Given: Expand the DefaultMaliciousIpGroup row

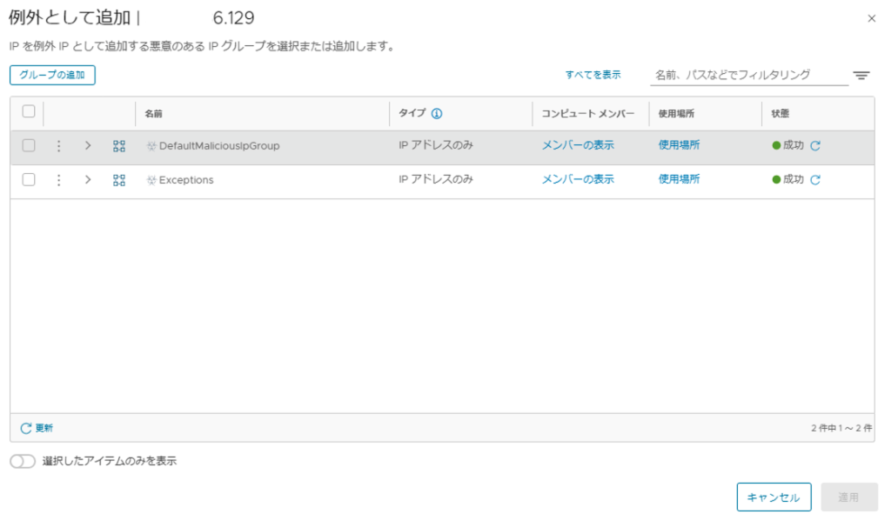Looking at the screenshot, I should point(88,145).
